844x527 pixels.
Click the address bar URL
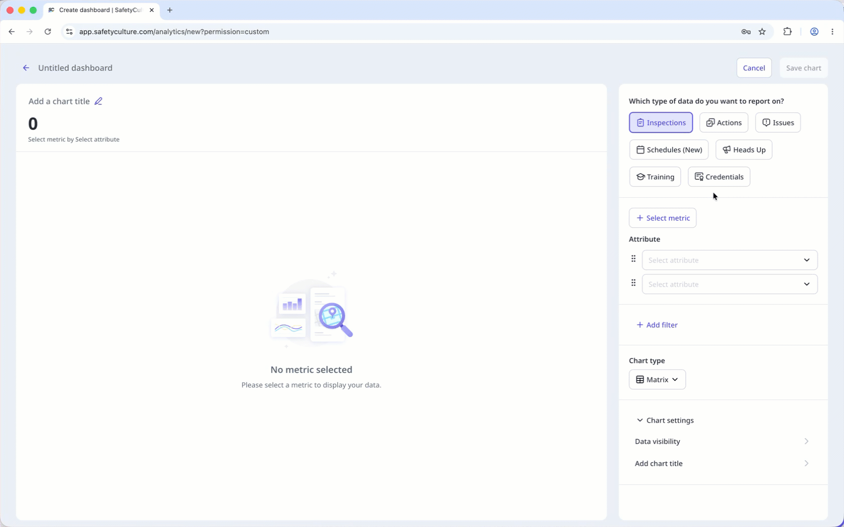click(x=174, y=32)
